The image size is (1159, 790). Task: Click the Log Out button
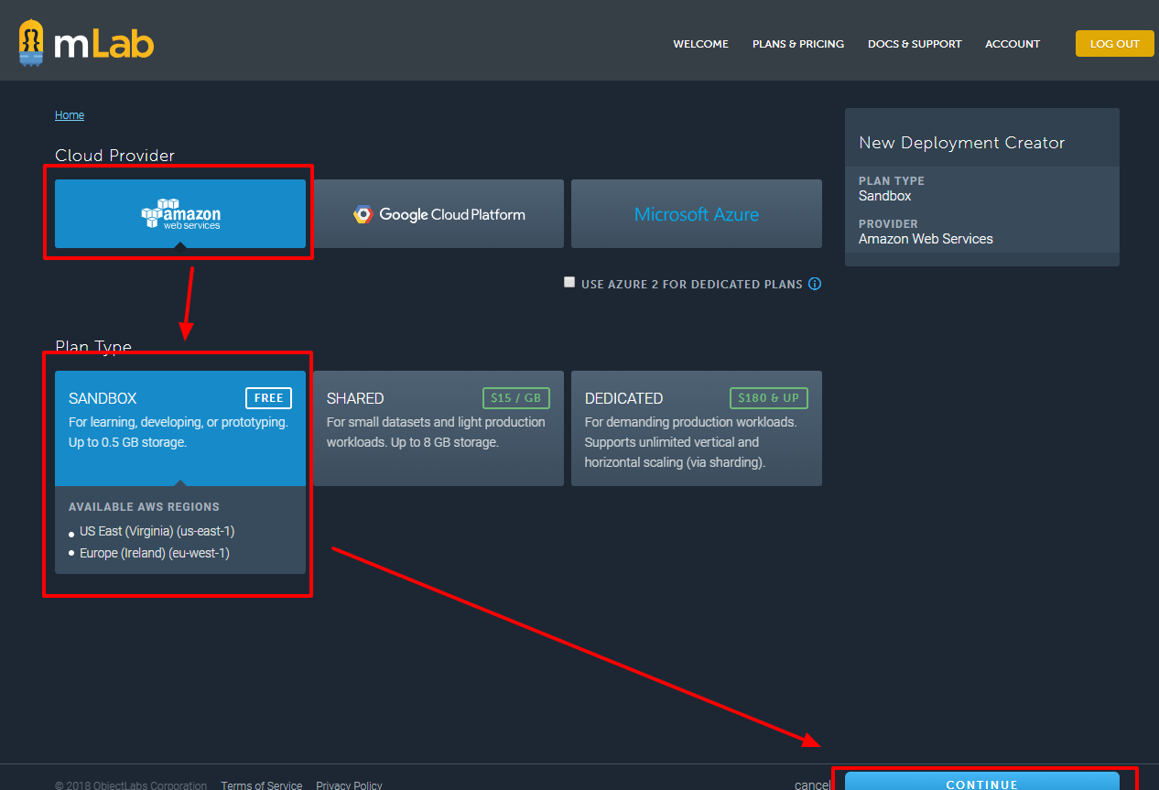coord(1114,44)
